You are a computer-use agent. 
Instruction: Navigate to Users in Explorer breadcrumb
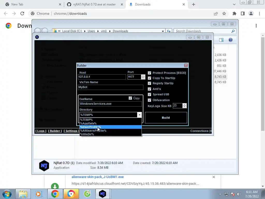[x=91, y=31]
